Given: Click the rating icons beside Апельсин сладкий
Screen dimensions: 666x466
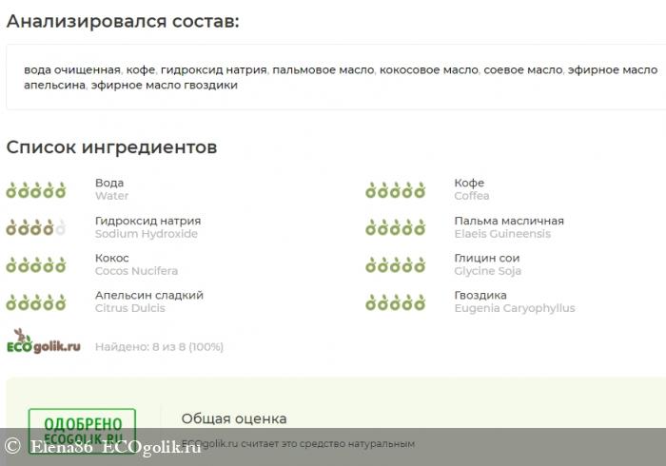Looking at the screenshot, I should point(36,302).
